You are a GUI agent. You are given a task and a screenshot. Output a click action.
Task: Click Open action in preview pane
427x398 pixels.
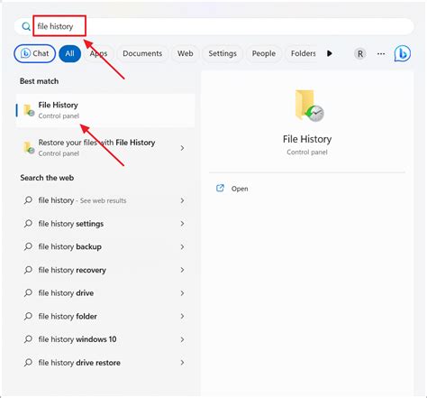coord(240,189)
